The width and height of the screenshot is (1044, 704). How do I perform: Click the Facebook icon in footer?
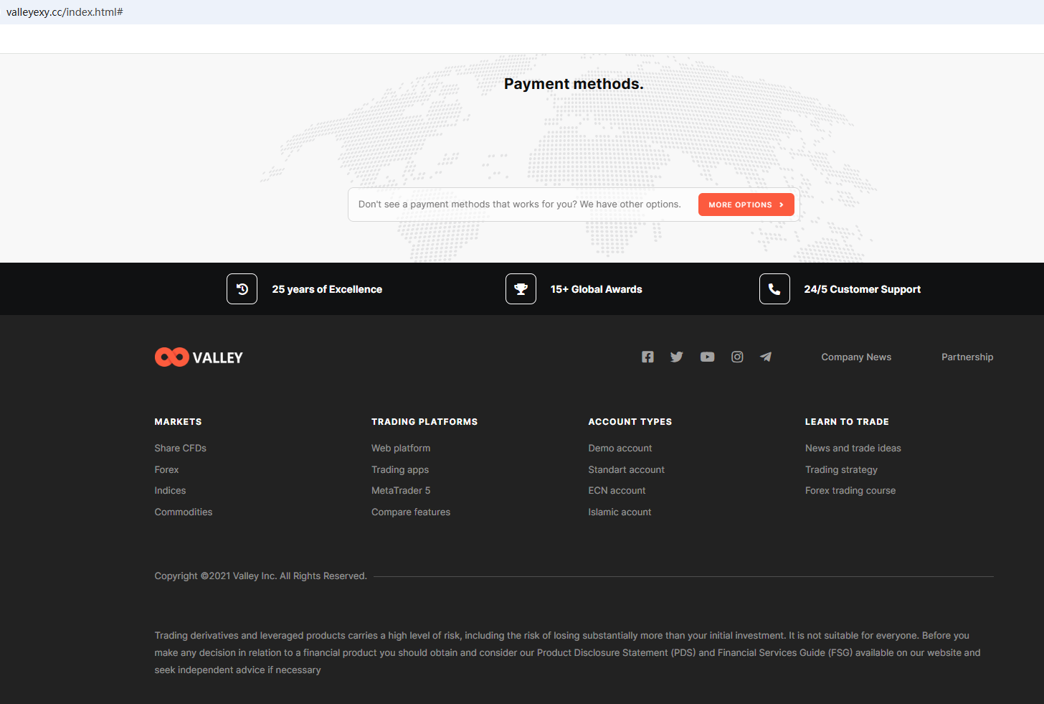[647, 357]
